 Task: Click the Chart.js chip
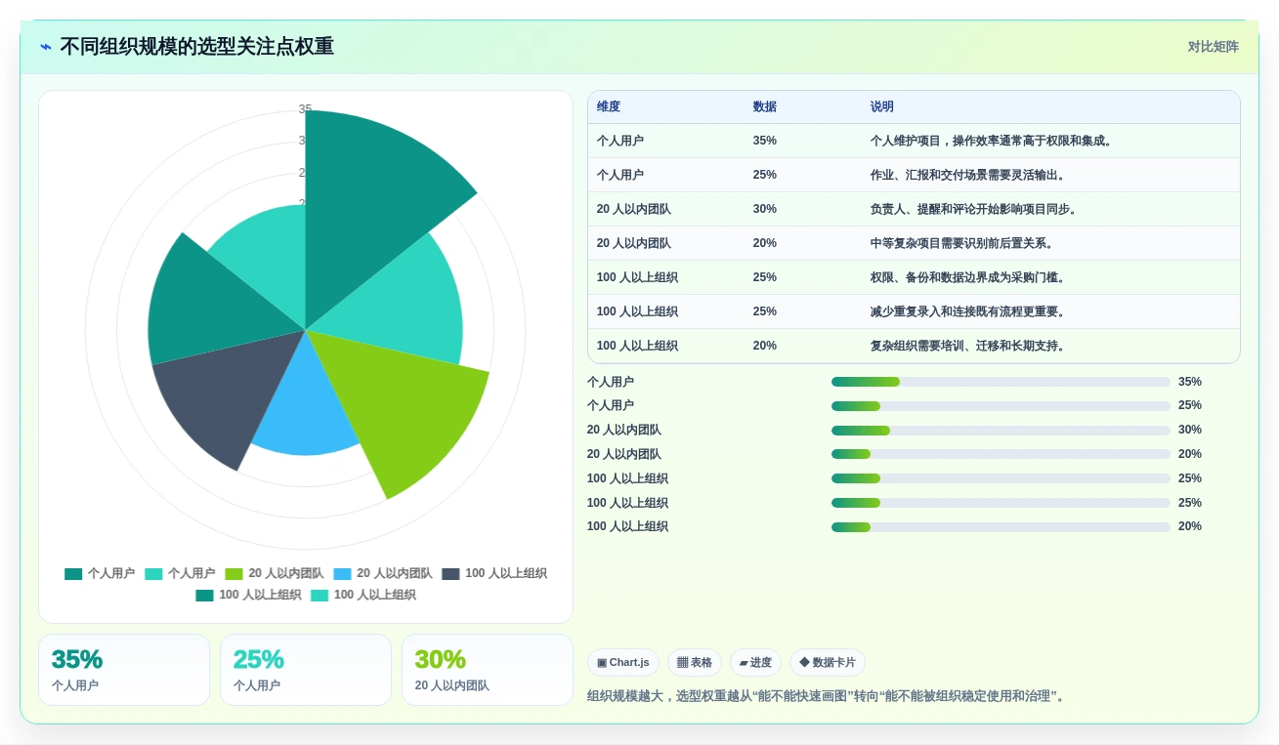point(623,663)
